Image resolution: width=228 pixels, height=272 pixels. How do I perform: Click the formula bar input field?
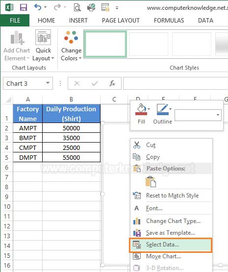[x=176, y=83]
